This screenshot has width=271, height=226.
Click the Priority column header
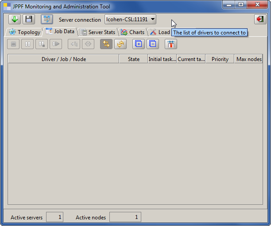(220, 59)
